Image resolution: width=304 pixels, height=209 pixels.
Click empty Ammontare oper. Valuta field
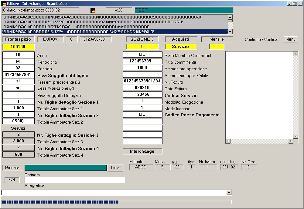(x=142, y=75)
